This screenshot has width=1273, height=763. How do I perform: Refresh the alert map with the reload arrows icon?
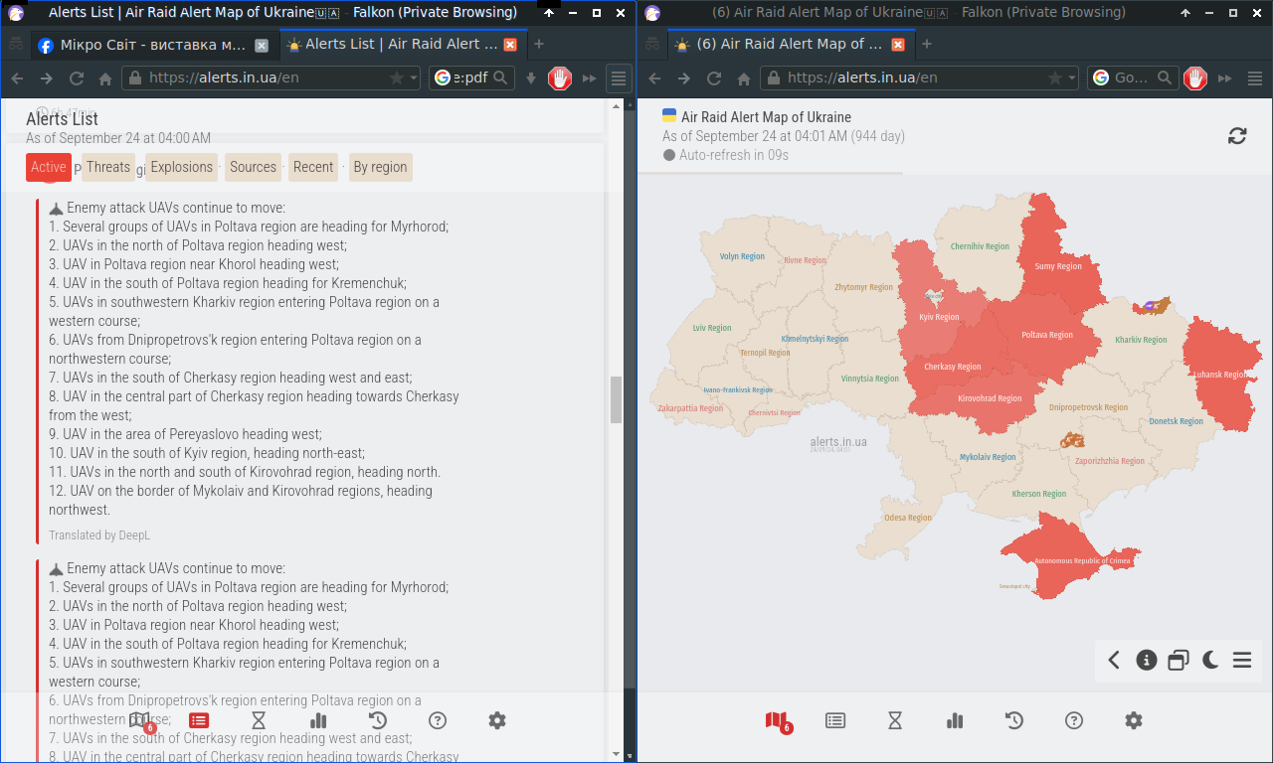click(x=1237, y=136)
